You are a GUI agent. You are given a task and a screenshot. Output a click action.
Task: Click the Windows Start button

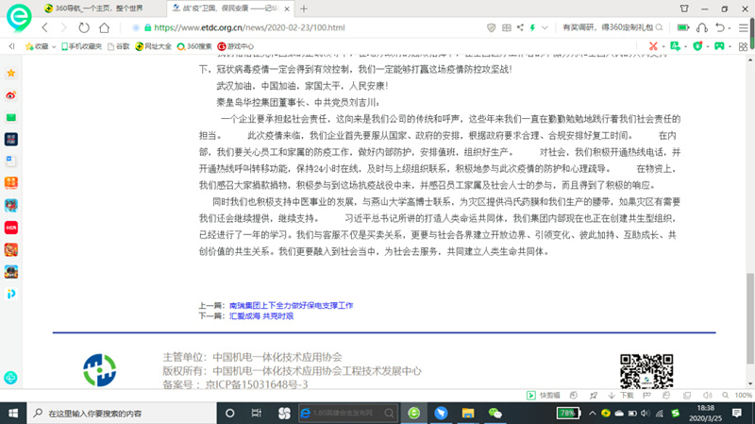point(11,414)
